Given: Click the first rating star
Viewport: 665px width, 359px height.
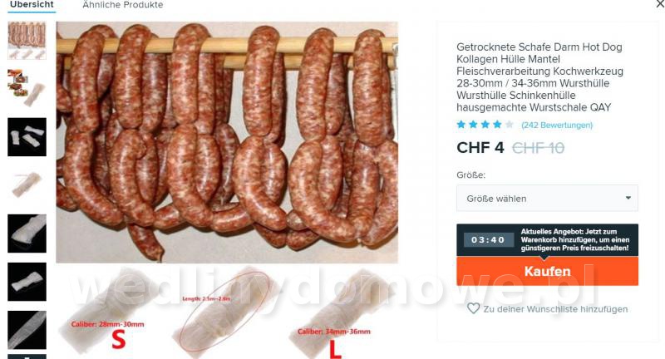Looking at the screenshot, I should [461, 125].
